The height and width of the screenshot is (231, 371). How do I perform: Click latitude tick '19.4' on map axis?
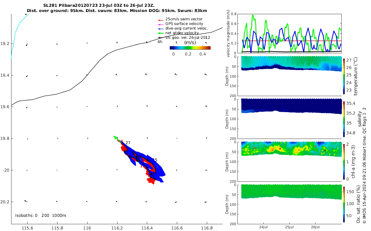pyautogui.click(x=4, y=75)
